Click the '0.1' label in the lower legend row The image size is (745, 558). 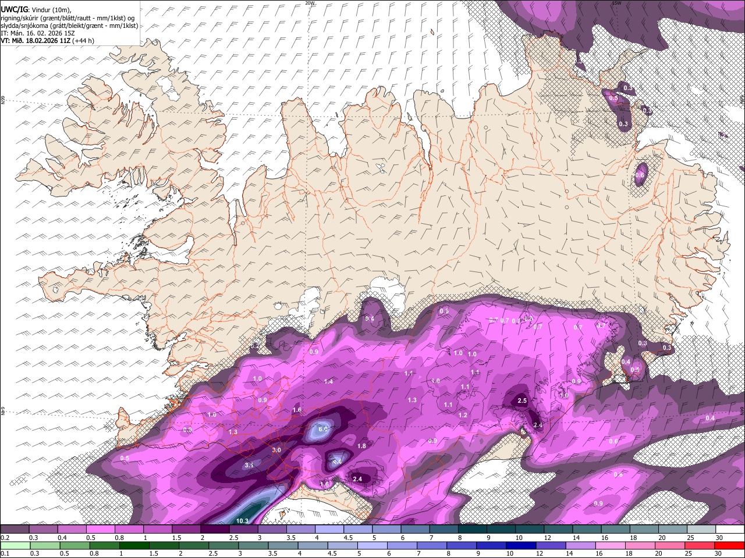click(5, 554)
